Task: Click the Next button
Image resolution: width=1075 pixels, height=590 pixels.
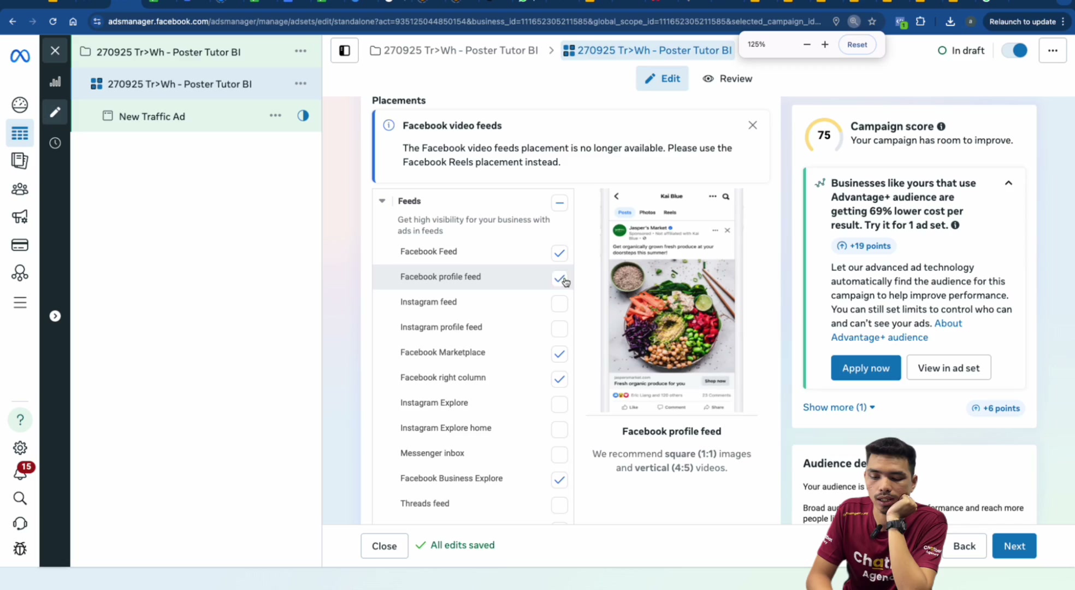Action: 1014,546
